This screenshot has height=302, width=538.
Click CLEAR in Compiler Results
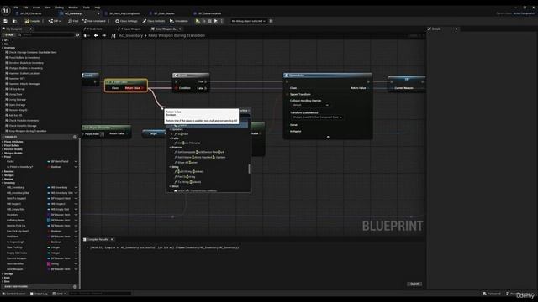coord(414,284)
